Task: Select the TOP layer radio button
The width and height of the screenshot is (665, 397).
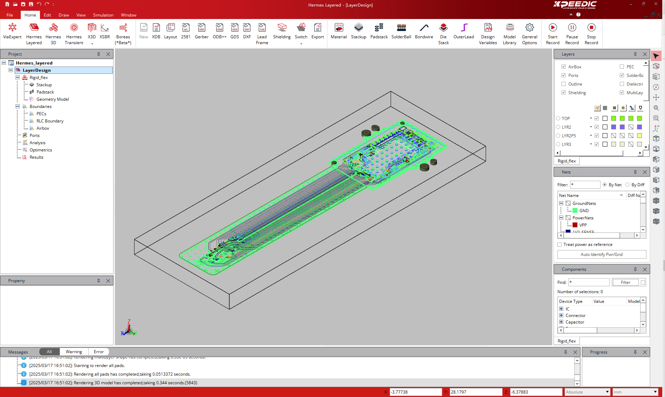Action: [x=558, y=118]
